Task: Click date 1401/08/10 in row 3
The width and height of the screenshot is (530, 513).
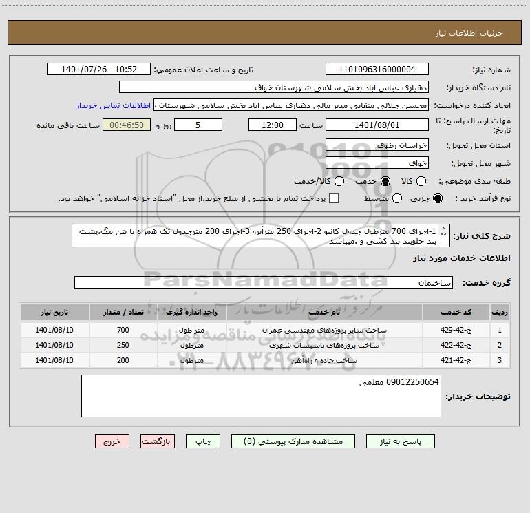Action: coord(54,361)
